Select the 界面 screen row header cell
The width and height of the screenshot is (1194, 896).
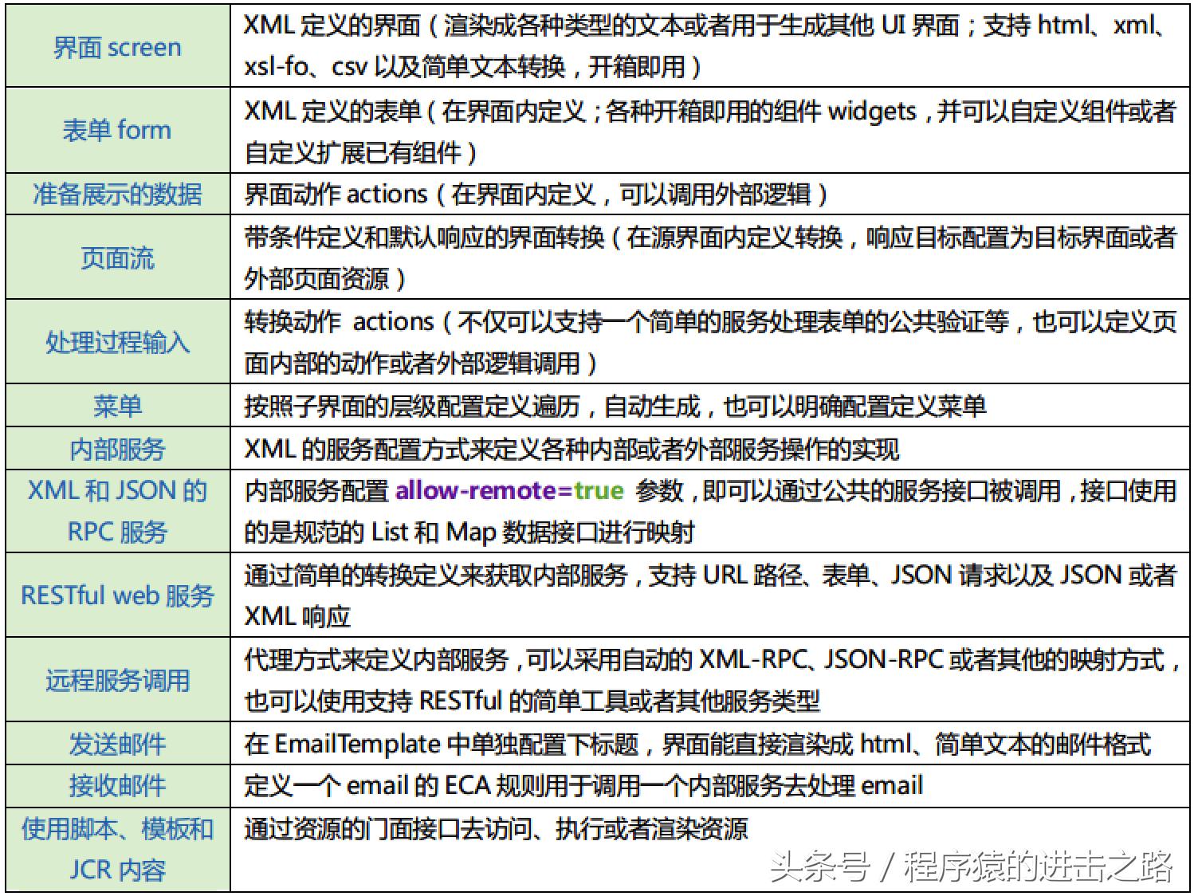click(116, 47)
